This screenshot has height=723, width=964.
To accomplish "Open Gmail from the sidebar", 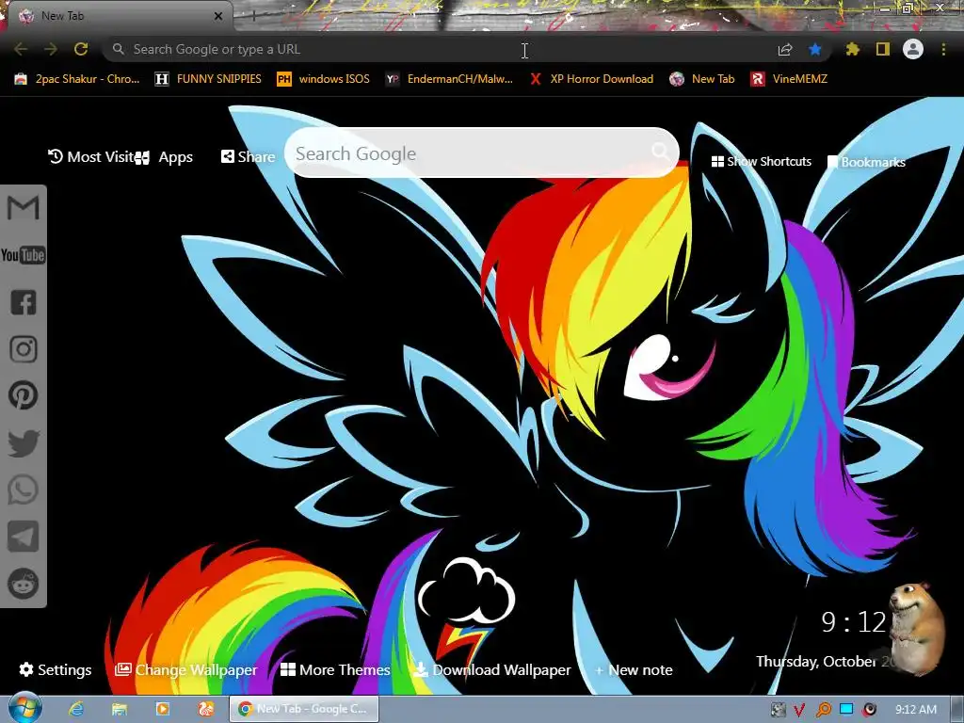I will pyautogui.click(x=24, y=208).
